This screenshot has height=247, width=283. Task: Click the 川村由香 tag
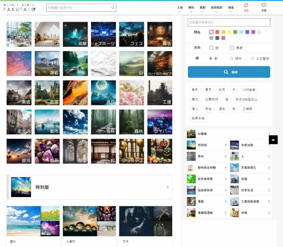pyautogui.click(x=249, y=90)
